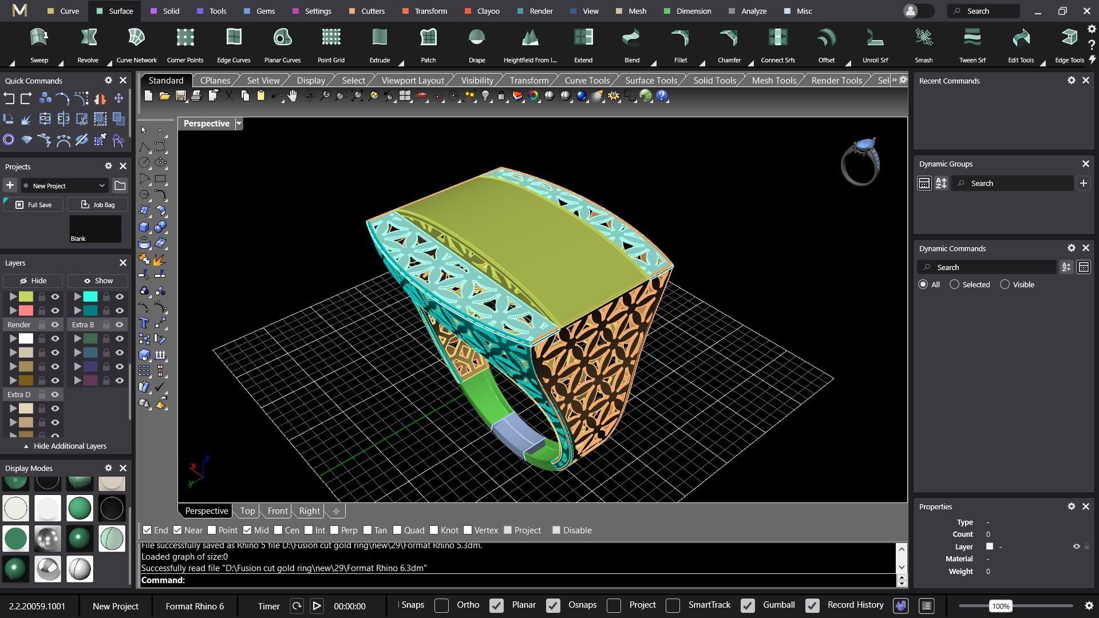Click the Pan hand tool icon
1099x618 pixels.
click(x=292, y=96)
